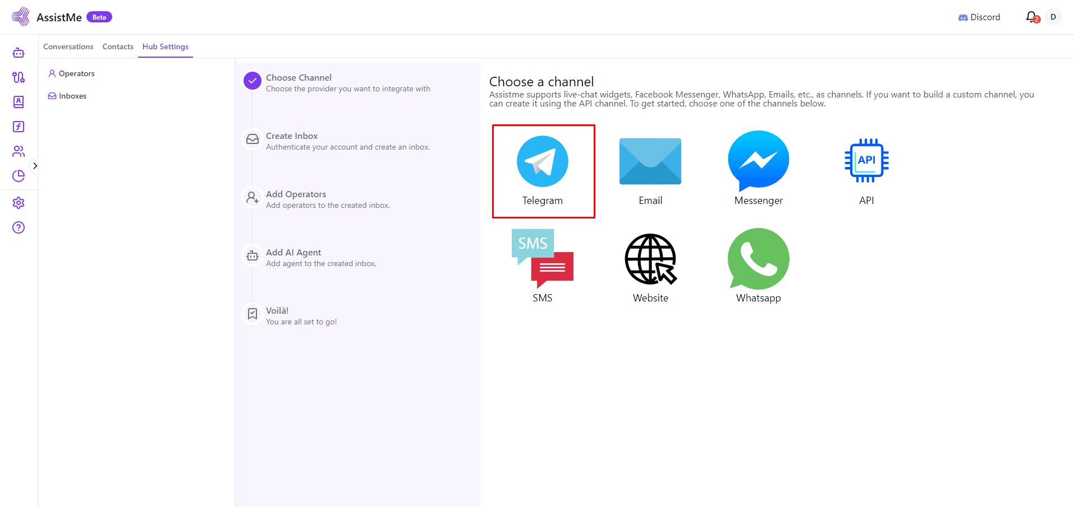Viewport: 1074px width, 507px height.
Task: Click the 'Voilà!' step title
Action: click(x=277, y=311)
